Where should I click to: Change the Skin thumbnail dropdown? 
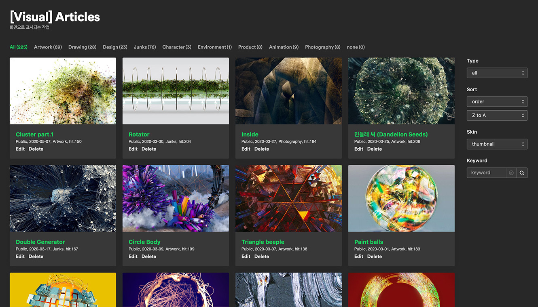point(497,144)
